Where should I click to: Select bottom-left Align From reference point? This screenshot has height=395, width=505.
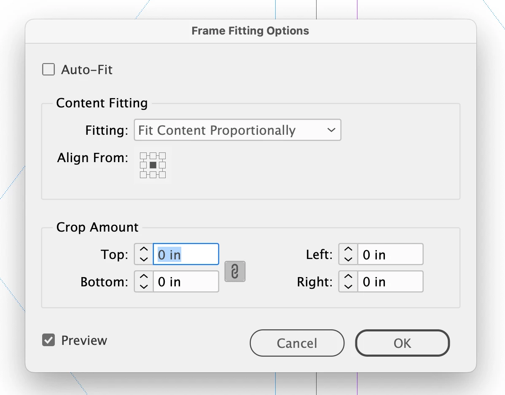[x=143, y=175]
